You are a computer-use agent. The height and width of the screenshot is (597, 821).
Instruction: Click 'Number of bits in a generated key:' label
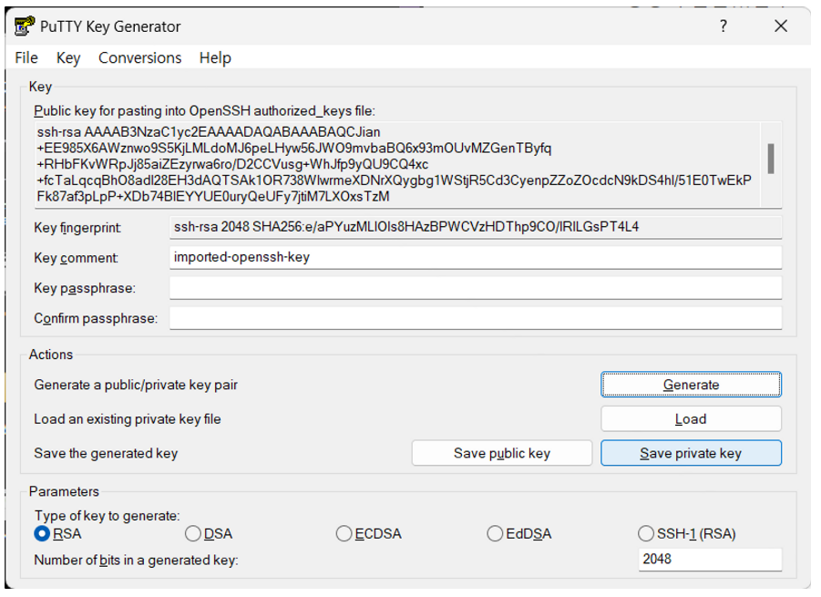point(136,561)
